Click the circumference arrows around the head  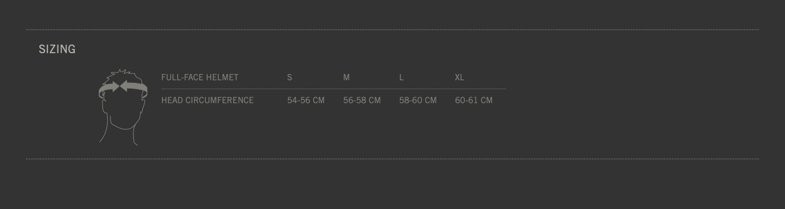point(123,89)
